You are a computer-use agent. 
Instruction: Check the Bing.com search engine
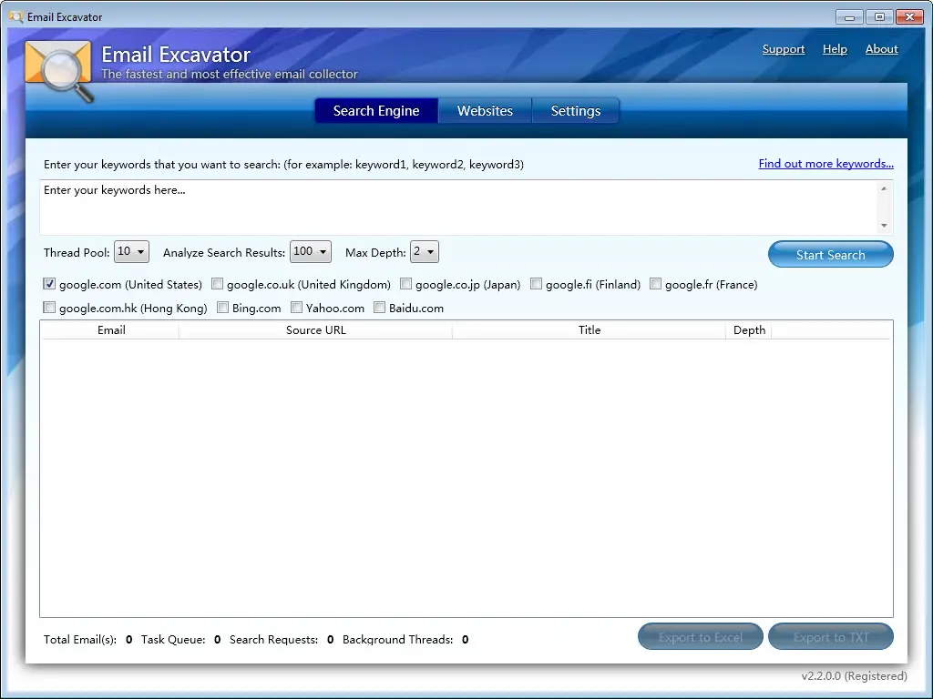[x=222, y=308]
